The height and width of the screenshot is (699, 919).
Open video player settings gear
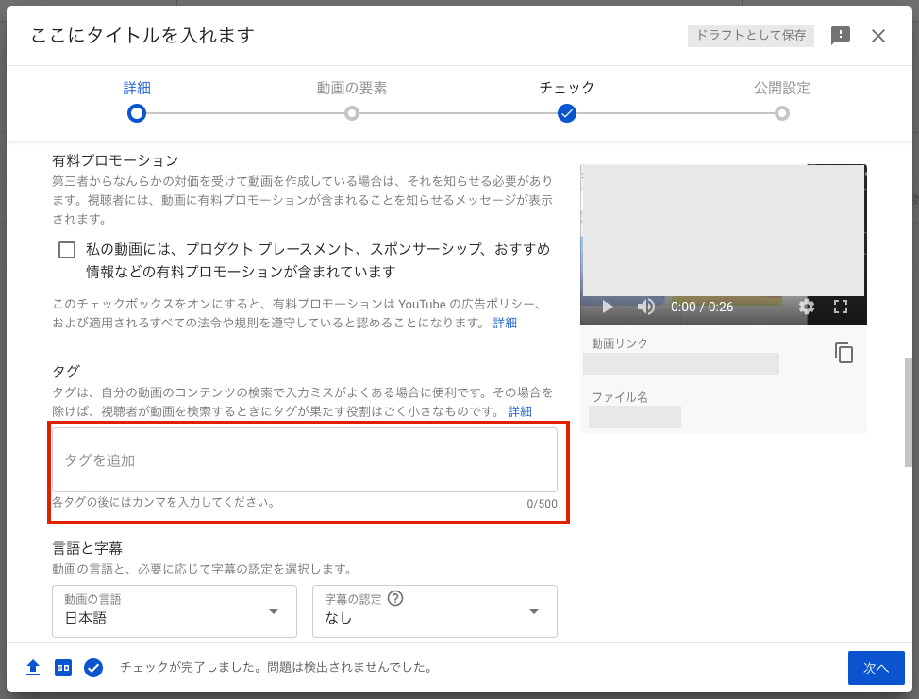pos(807,307)
